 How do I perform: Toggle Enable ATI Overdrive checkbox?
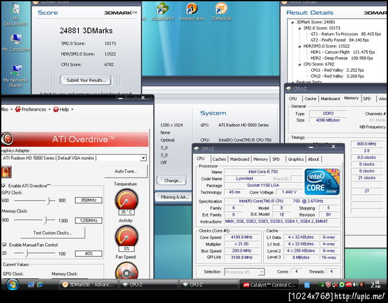pyautogui.click(x=4, y=185)
